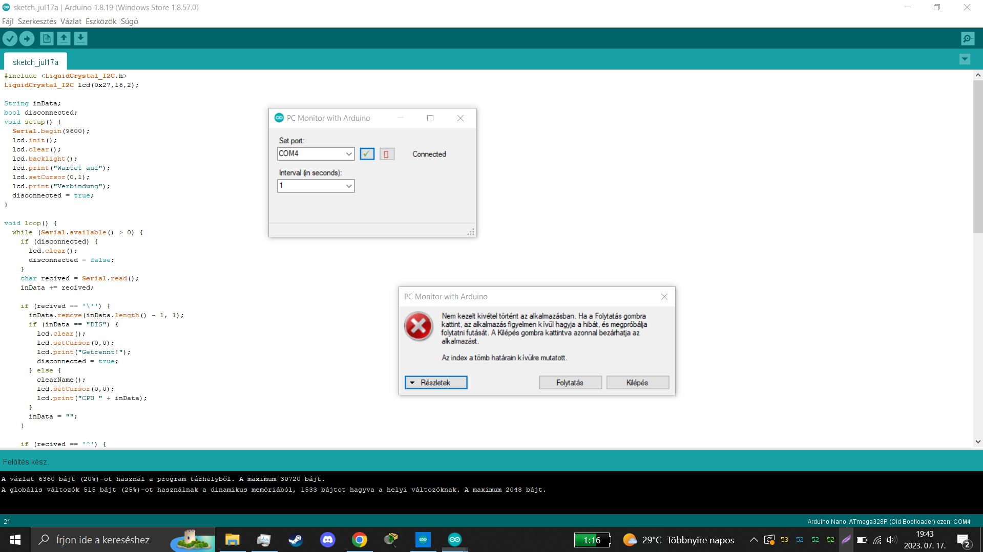The height and width of the screenshot is (552, 983).
Task: Click the Serial.begin(9600) code line
Action: [x=51, y=131]
